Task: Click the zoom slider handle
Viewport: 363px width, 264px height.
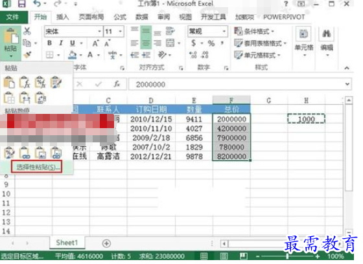Action: 287,256
